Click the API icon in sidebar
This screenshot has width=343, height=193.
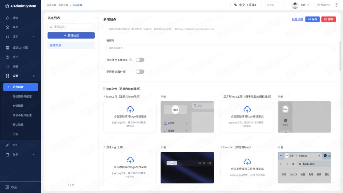click(x=8, y=145)
